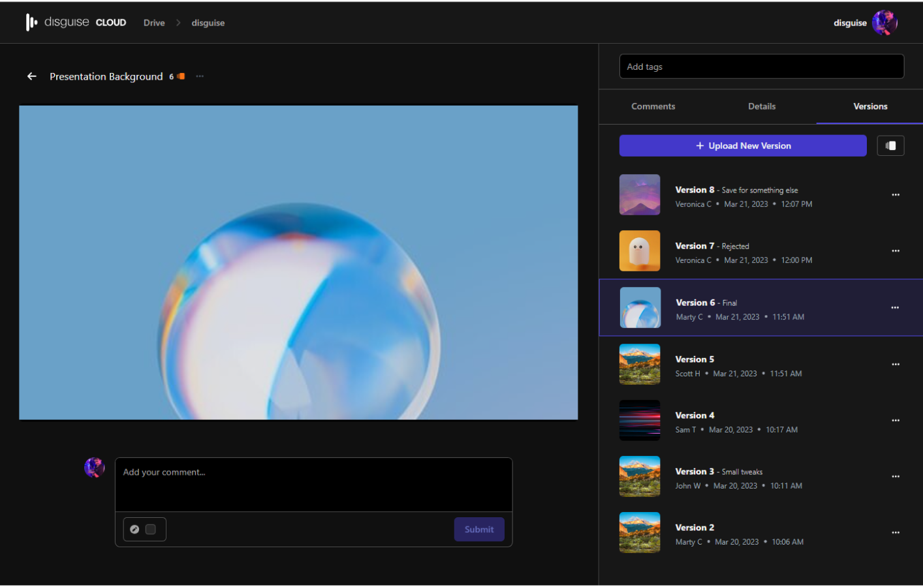Open the three-dot menu beside the asset title
Viewport: 923px width, 587px height.
coord(200,76)
